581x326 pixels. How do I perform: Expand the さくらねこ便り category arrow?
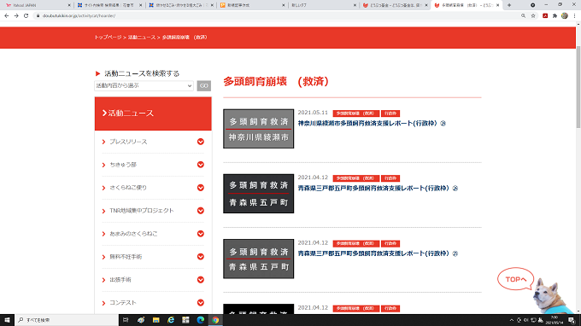point(201,188)
